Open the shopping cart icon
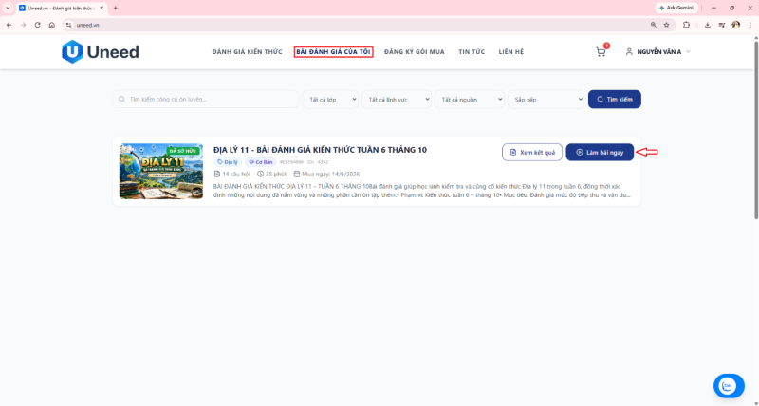759x406 pixels. 601,52
